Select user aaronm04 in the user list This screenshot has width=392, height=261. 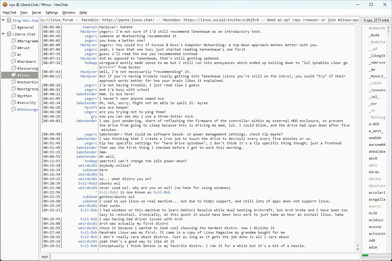tap(377, 145)
